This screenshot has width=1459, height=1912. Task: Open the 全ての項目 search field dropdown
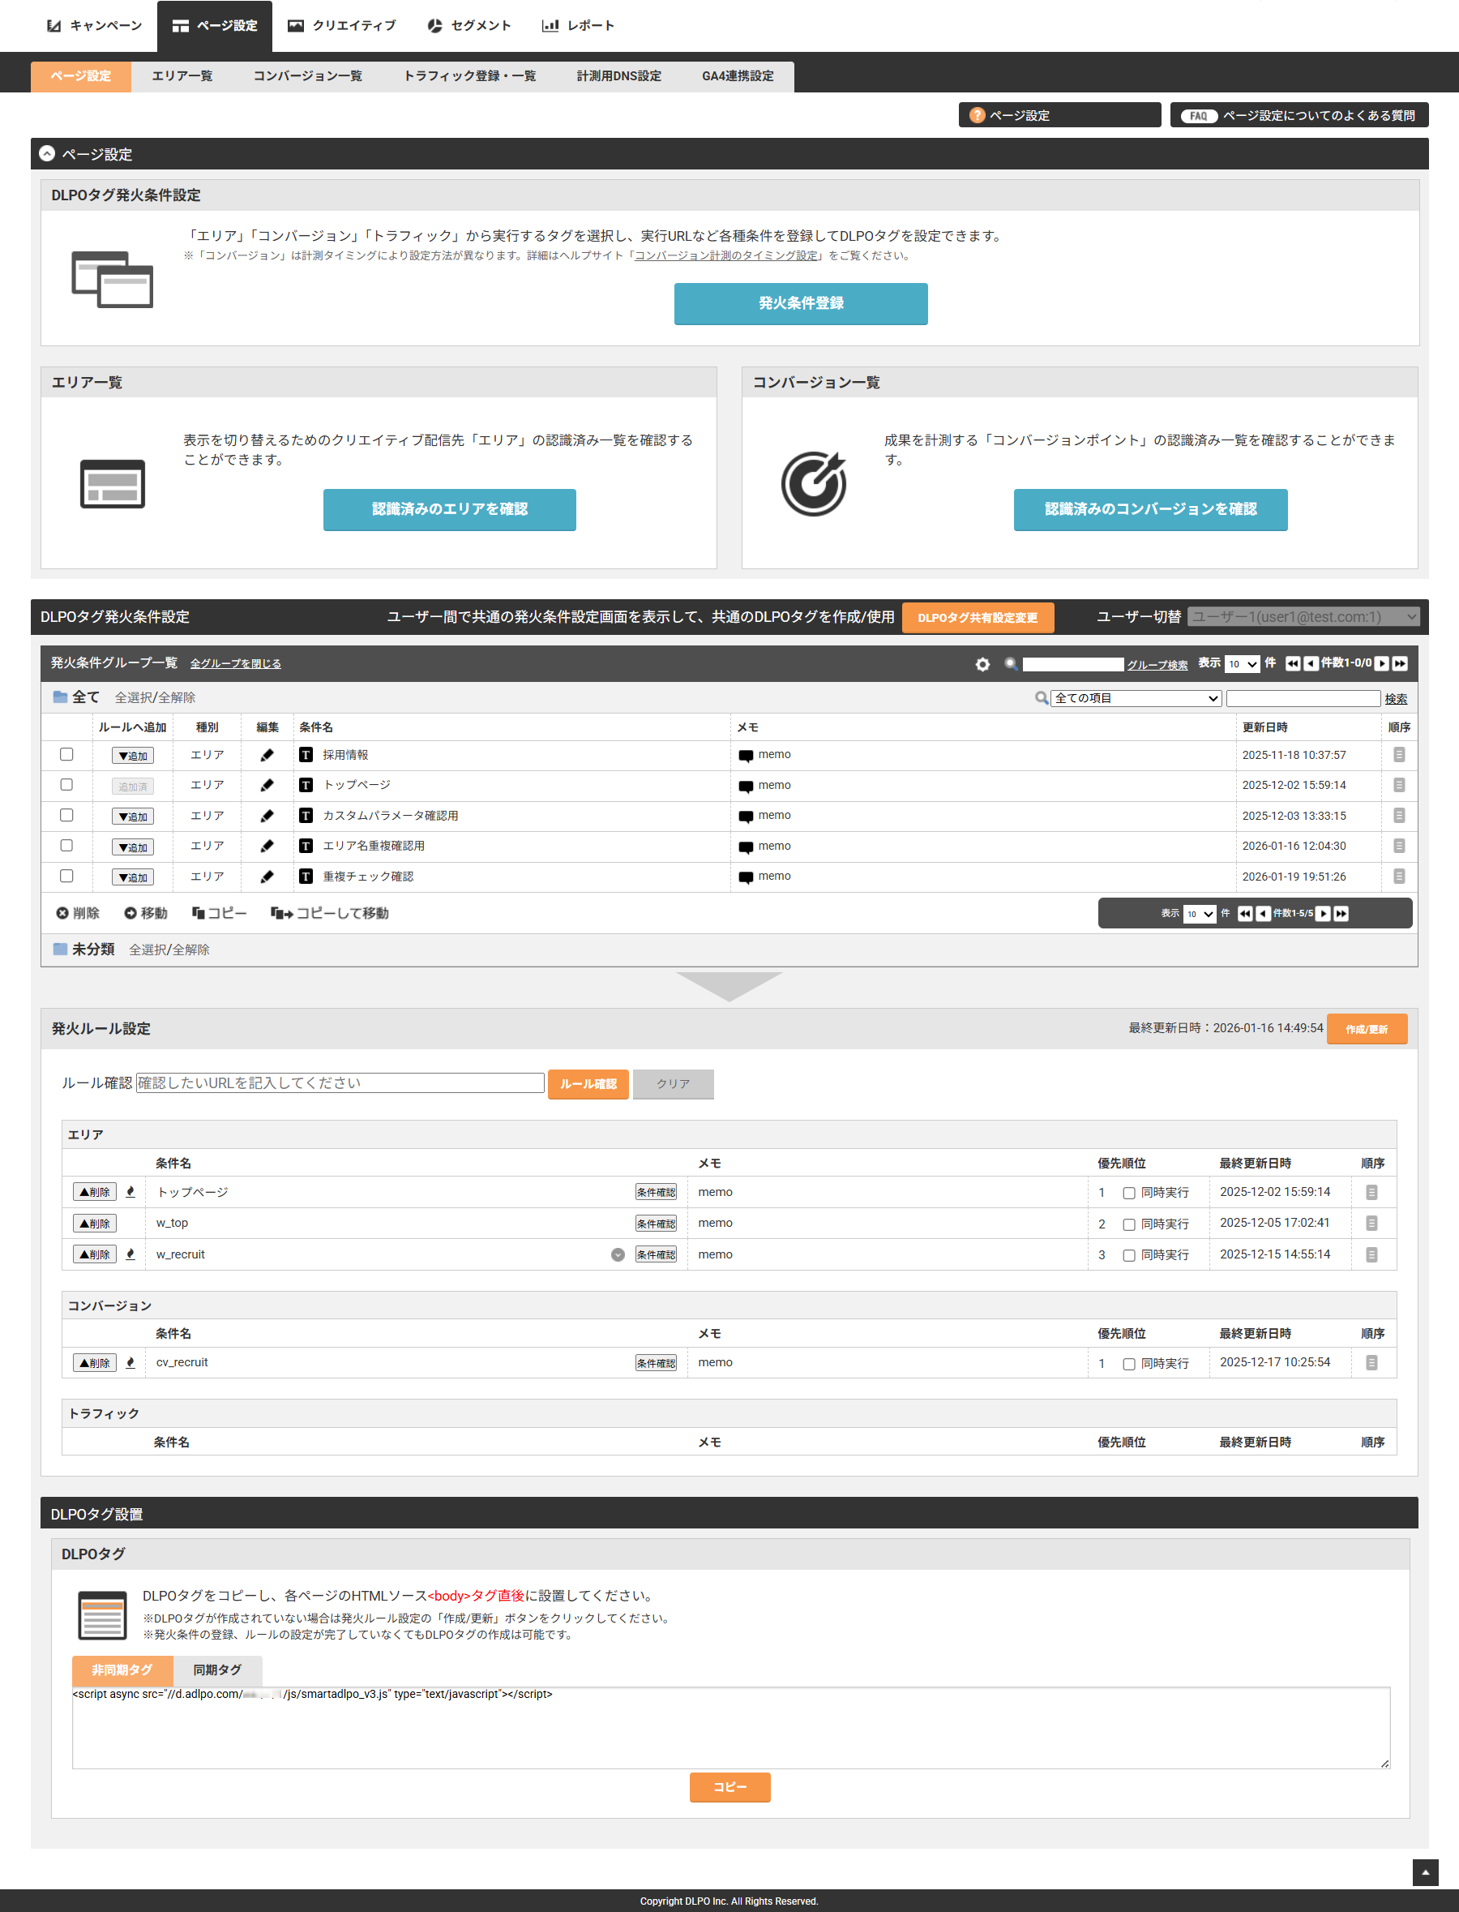pyautogui.click(x=1136, y=698)
